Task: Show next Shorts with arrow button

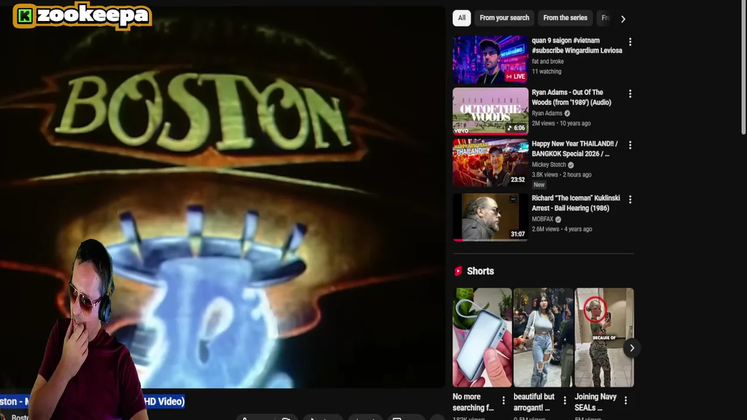Action: coord(631,348)
